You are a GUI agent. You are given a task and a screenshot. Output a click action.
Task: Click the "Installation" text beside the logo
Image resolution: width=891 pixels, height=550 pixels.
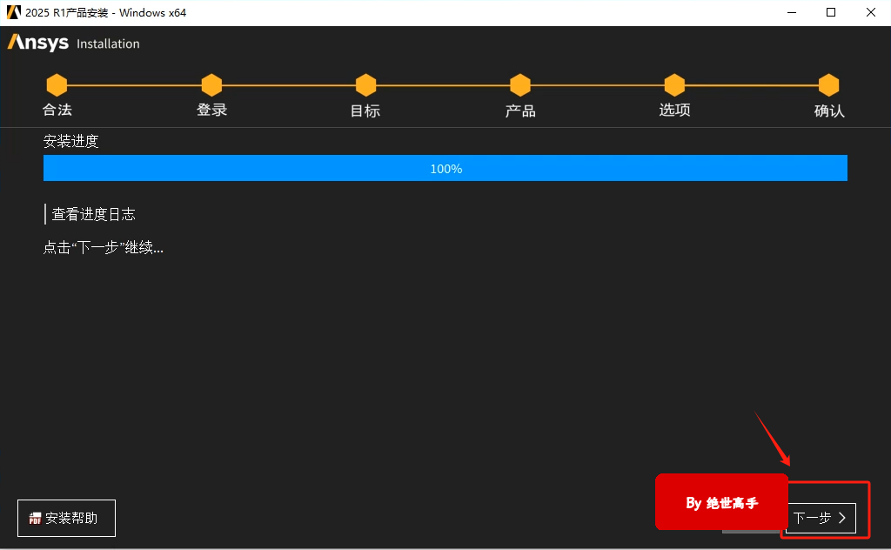(108, 44)
